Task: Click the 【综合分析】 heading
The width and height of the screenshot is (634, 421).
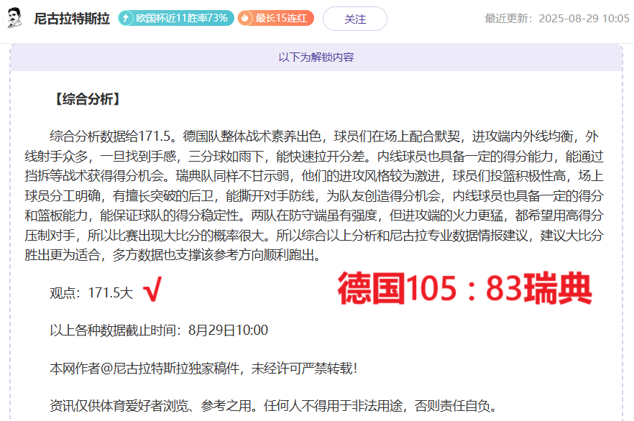Action: point(88,99)
